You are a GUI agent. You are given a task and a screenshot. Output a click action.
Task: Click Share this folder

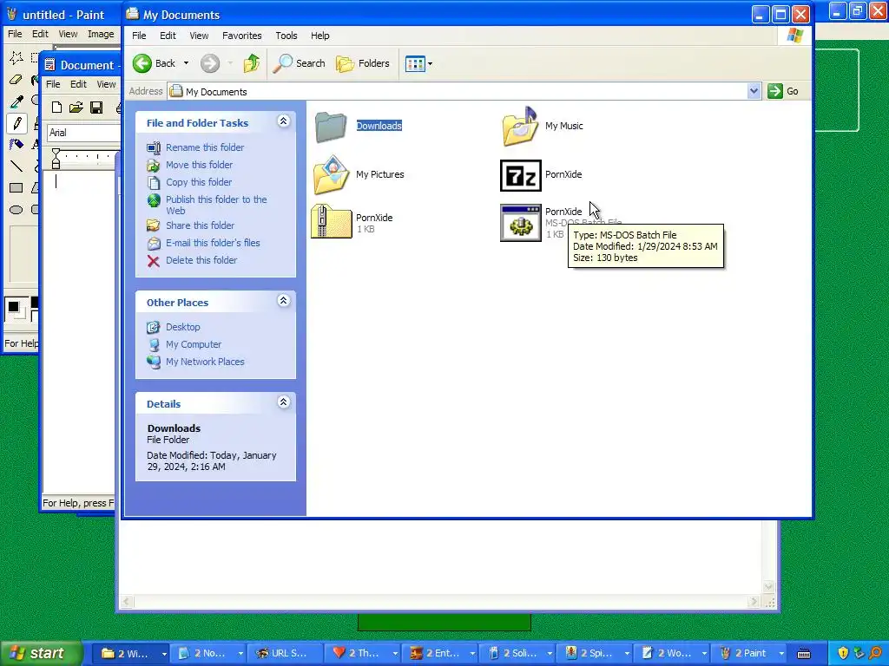[200, 225]
